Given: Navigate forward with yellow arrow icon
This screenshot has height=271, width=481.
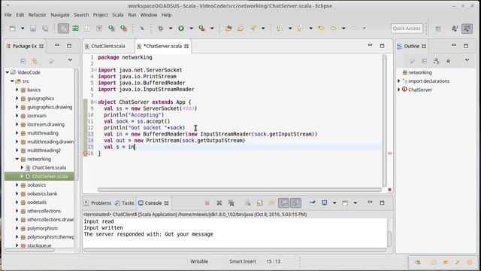Looking at the screenshot, I should coord(354,29).
